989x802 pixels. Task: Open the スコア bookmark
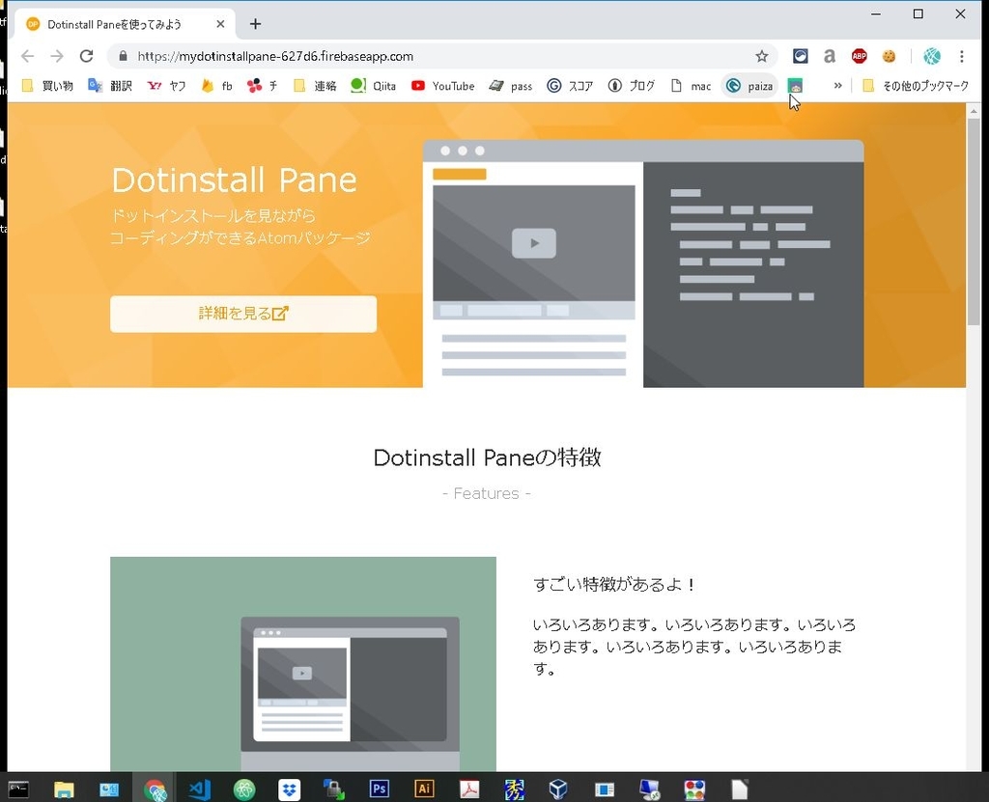tap(570, 86)
